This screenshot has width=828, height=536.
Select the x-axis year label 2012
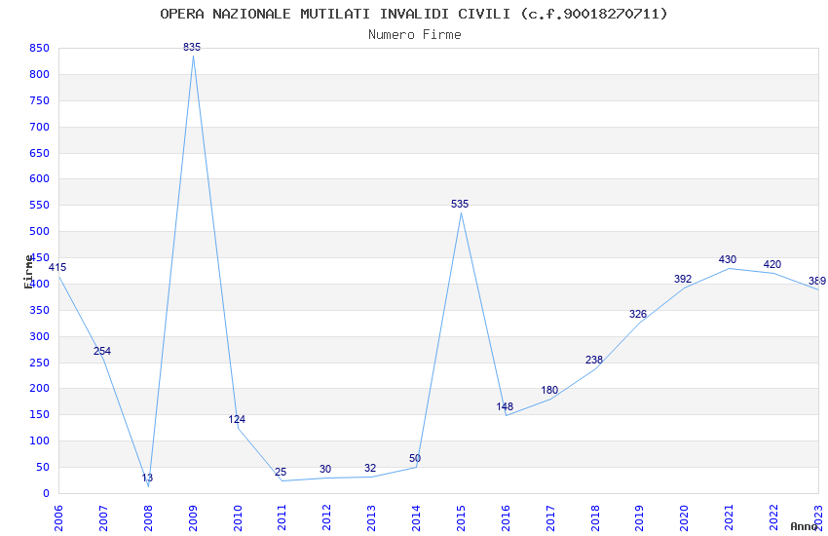click(x=327, y=518)
